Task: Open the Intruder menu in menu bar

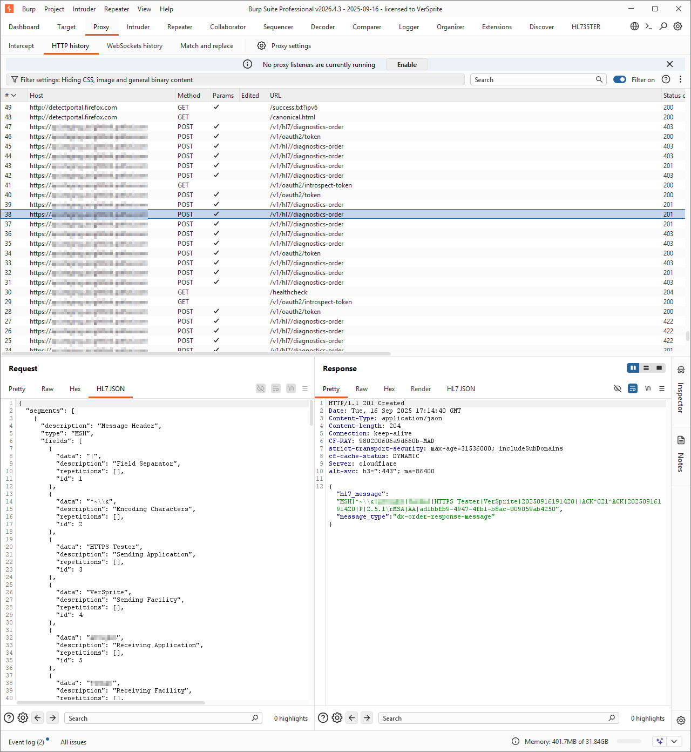Action: [x=84, y=9]
